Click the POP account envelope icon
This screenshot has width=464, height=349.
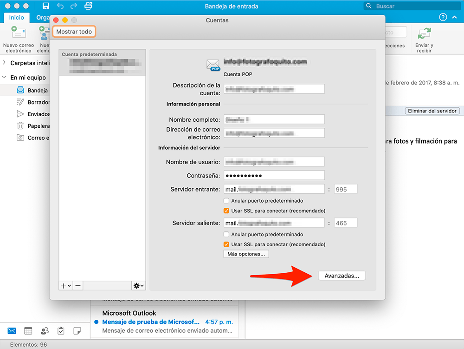click(213, 65)
